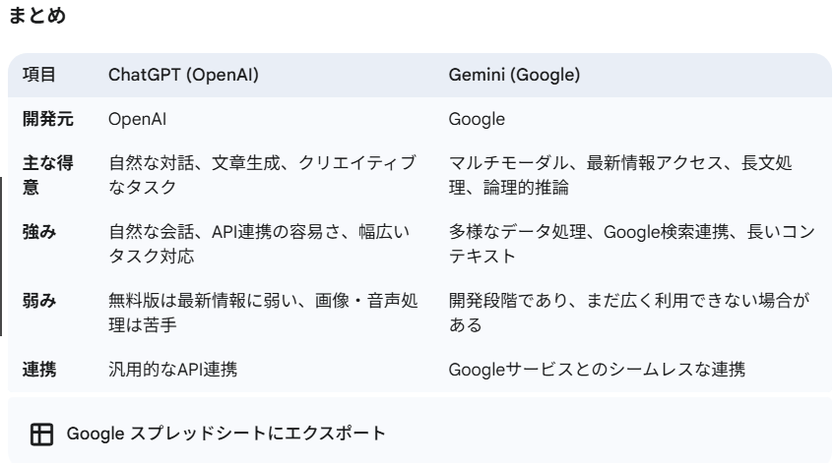The image size is (835, 463).
Task: Click the 主な得意 row label
Action: (48, 175)
